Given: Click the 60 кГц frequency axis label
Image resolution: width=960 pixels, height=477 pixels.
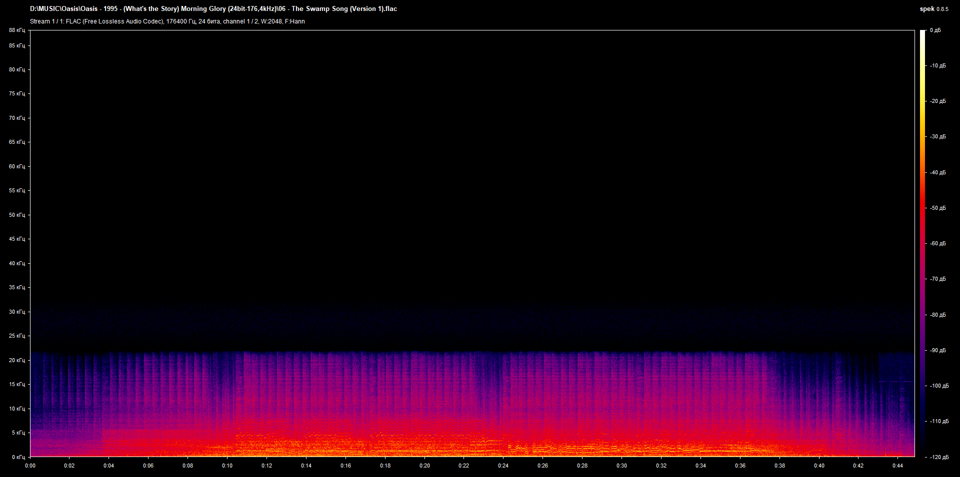Looking at the screenshot, I should coord(17,167).
